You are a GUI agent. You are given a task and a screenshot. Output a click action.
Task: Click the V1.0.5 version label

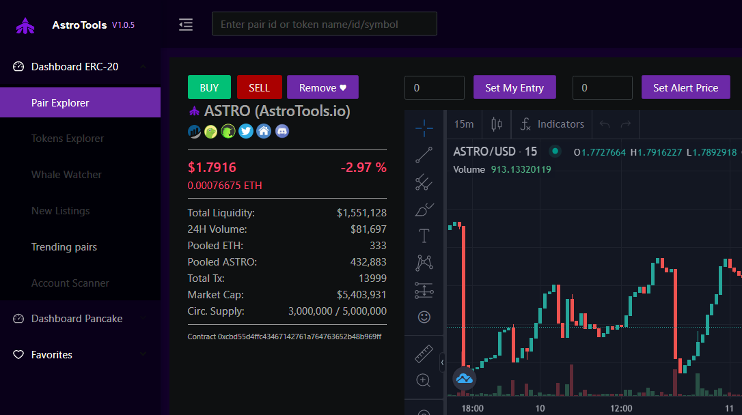click(x=123, y=25)
